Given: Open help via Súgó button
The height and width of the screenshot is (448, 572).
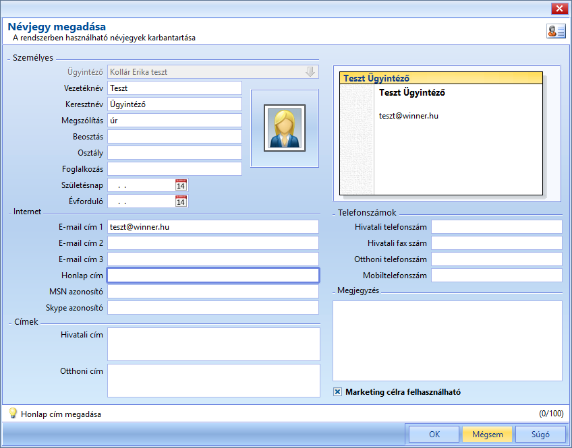Looking at the screenshot, I should (x=540, y=434).
